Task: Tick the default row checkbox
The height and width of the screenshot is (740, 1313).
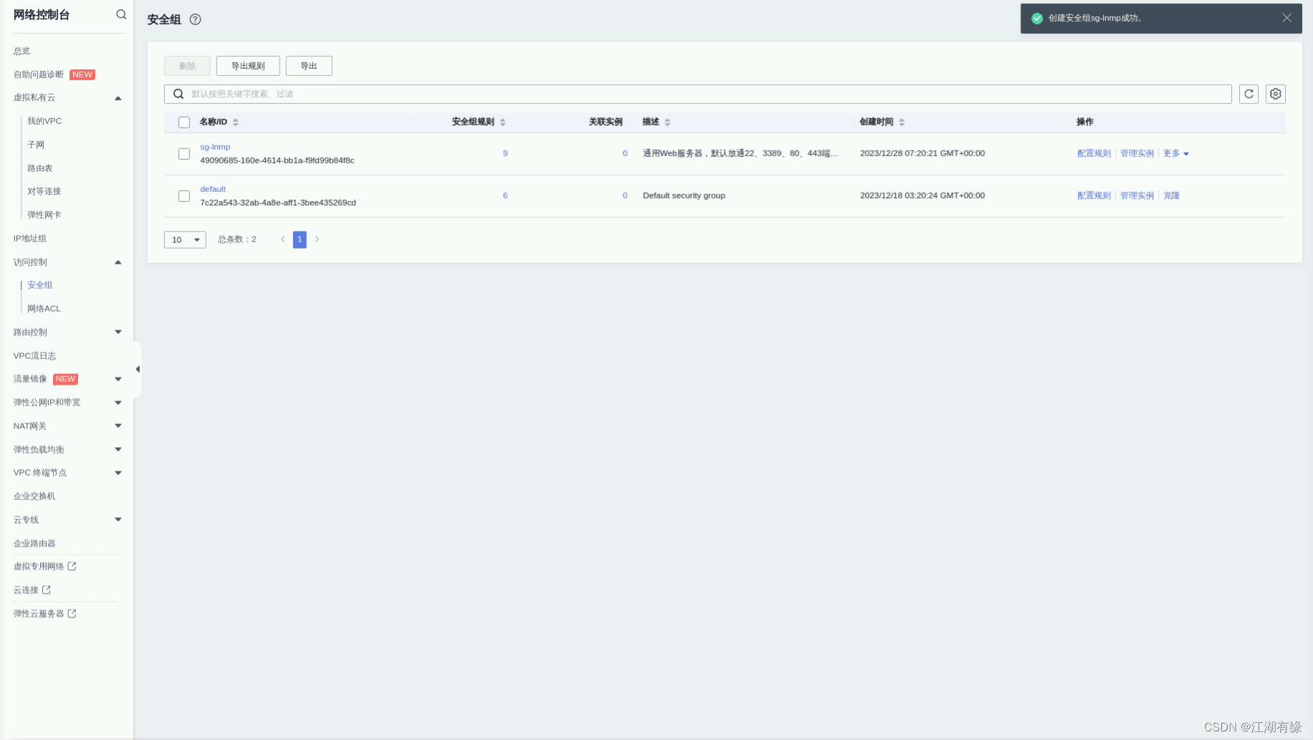Action: pos(184,196)
